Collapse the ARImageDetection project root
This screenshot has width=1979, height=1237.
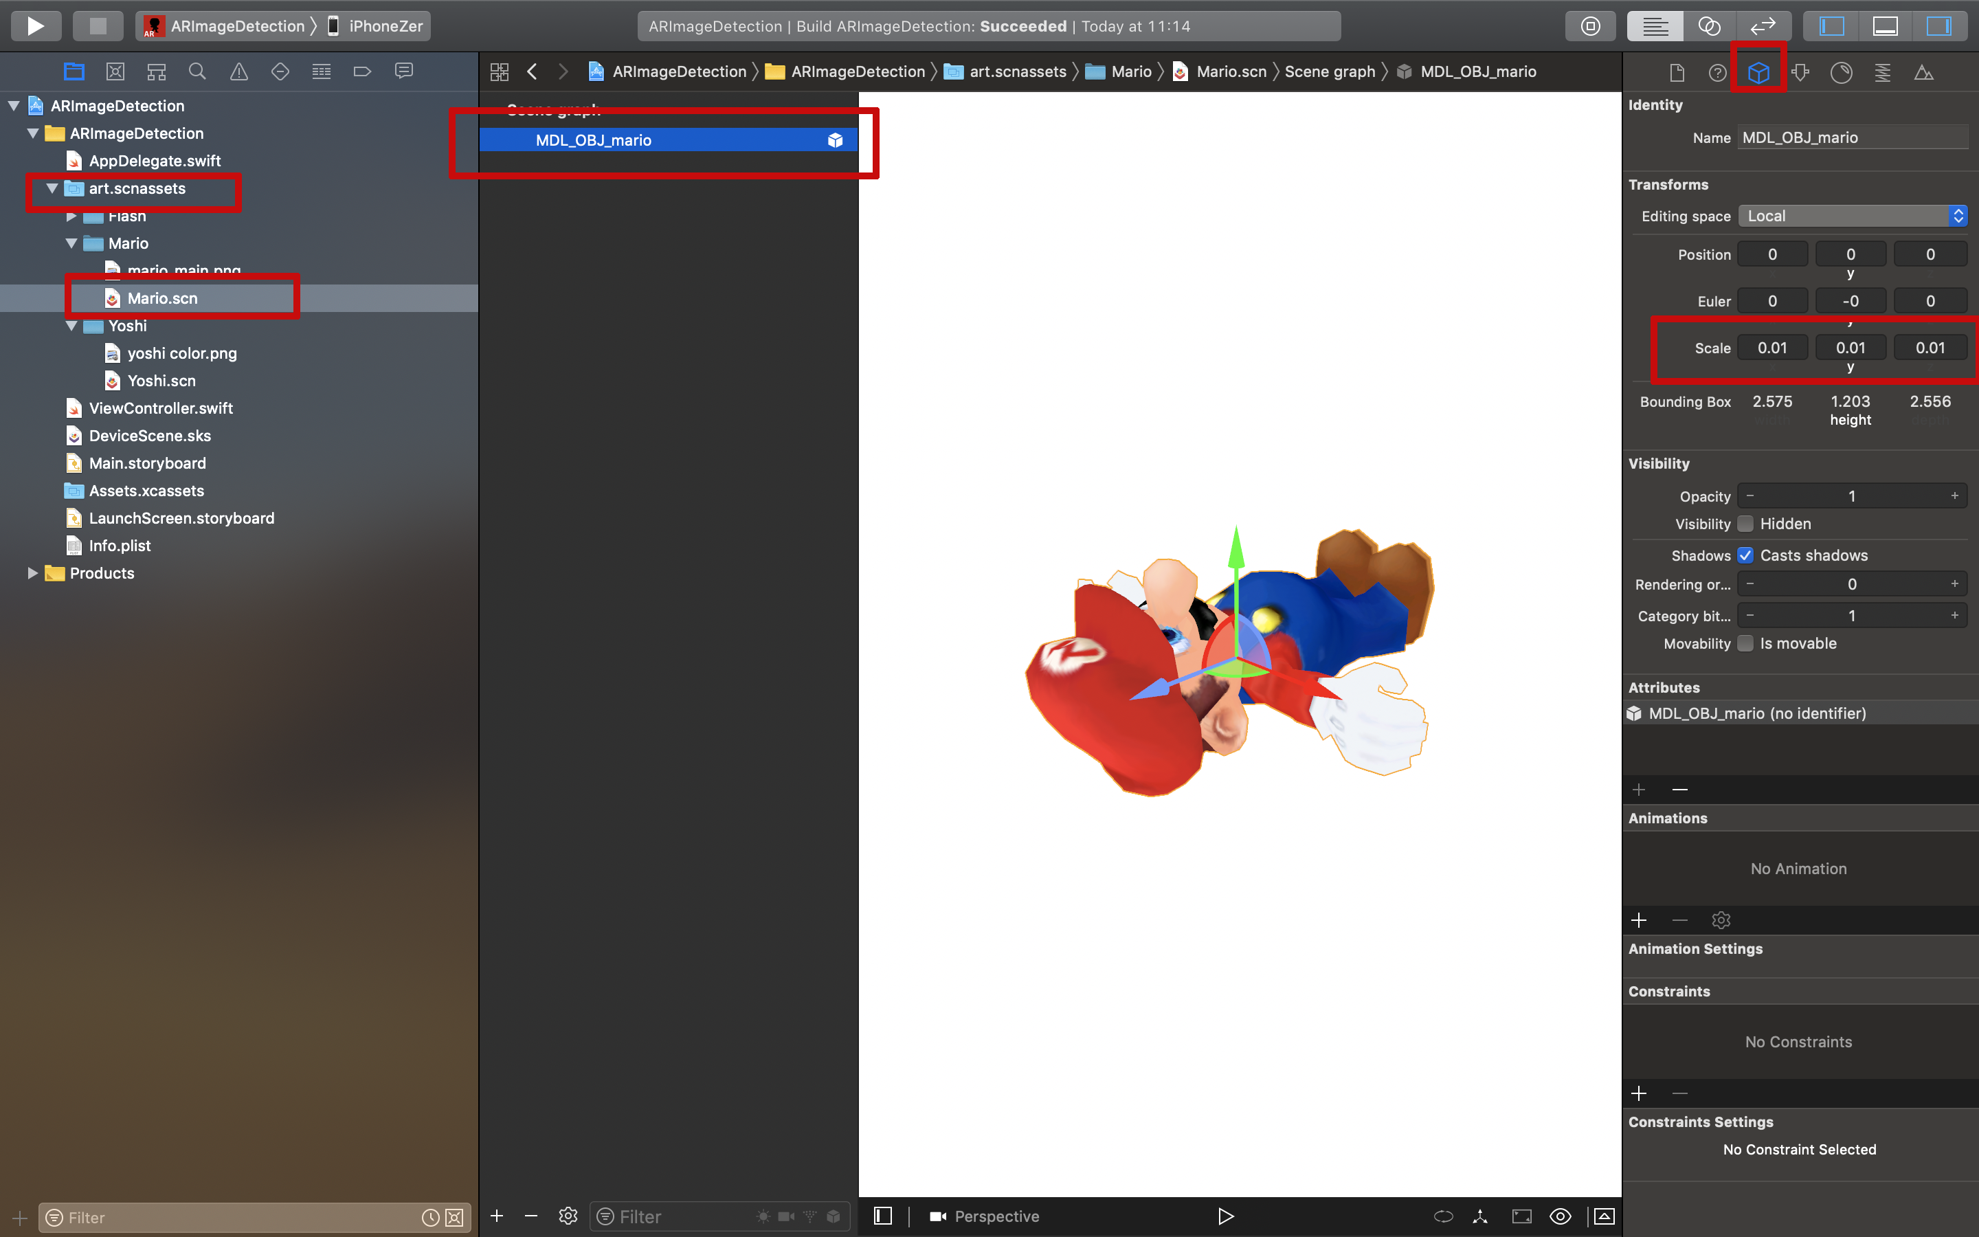(14, 106)
